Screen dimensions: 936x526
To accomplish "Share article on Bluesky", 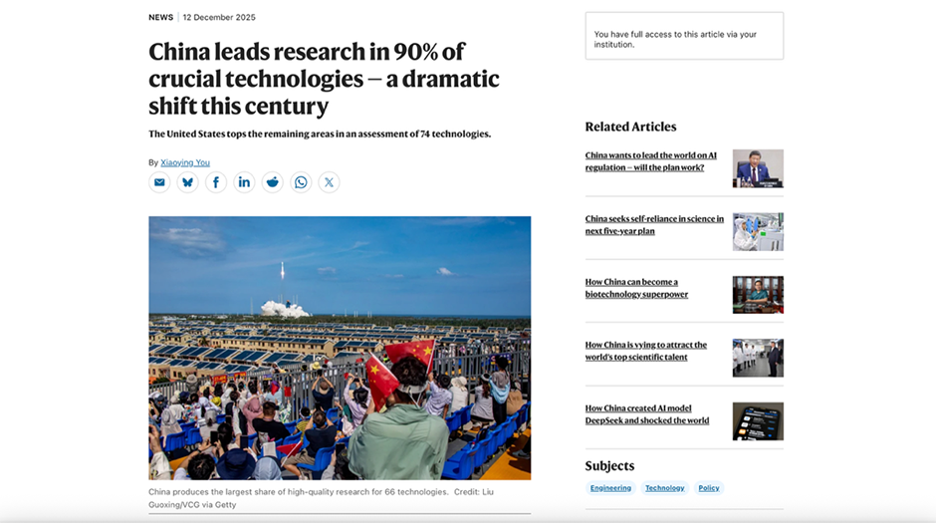I will [187, 182].
